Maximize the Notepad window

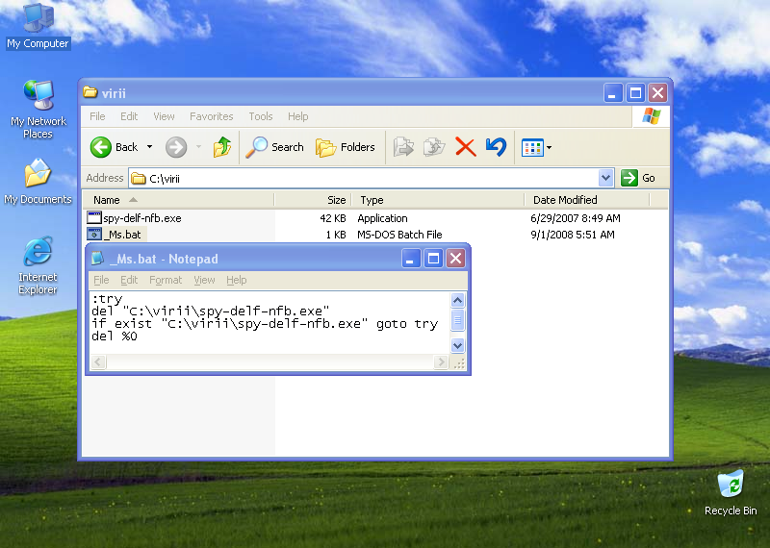tap(433, 259)
